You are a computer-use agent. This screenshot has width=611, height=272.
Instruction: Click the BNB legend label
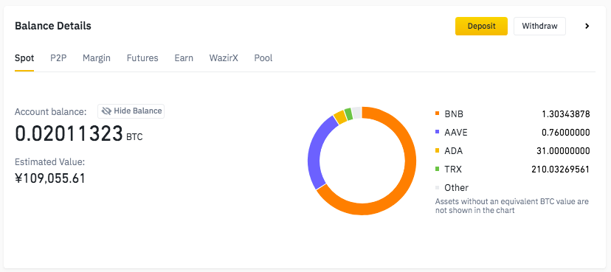[x=454, y=114]
